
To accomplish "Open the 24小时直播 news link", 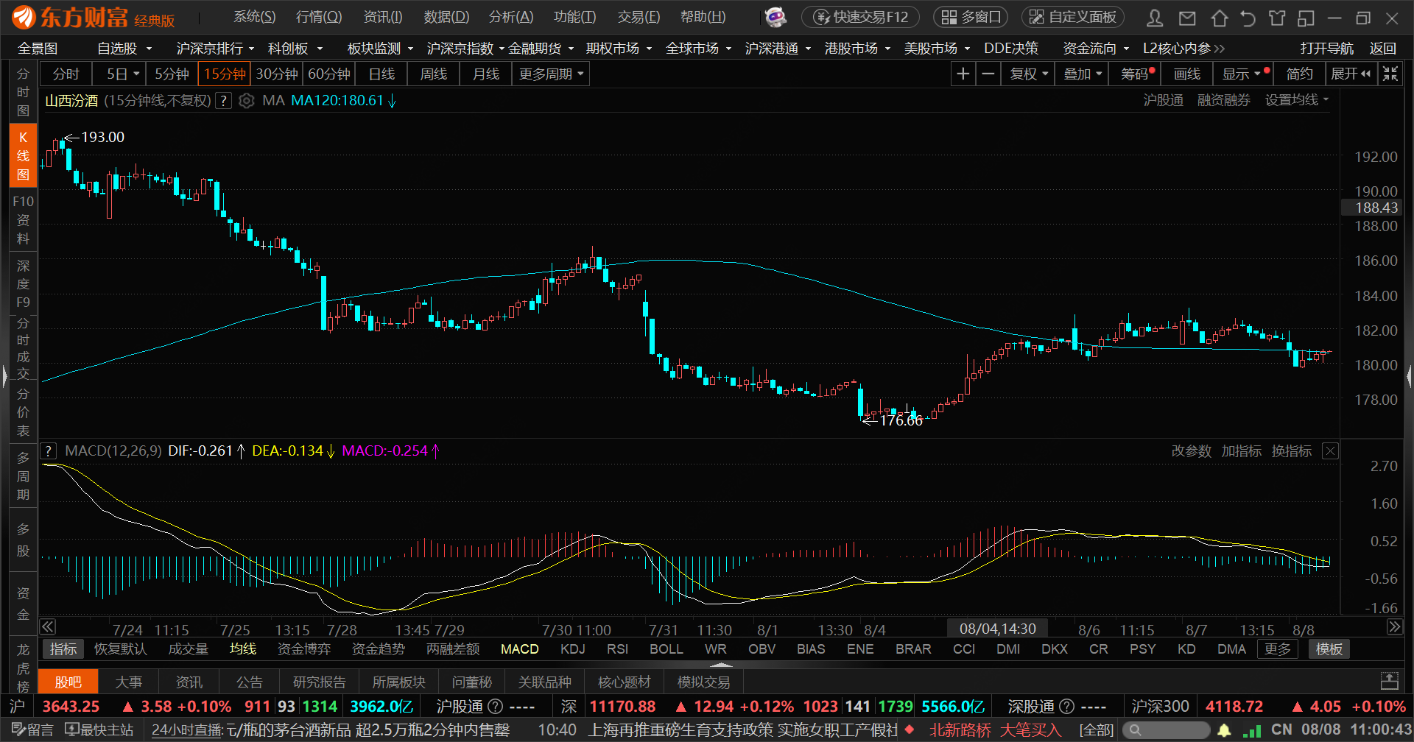I will click(187, 730).
